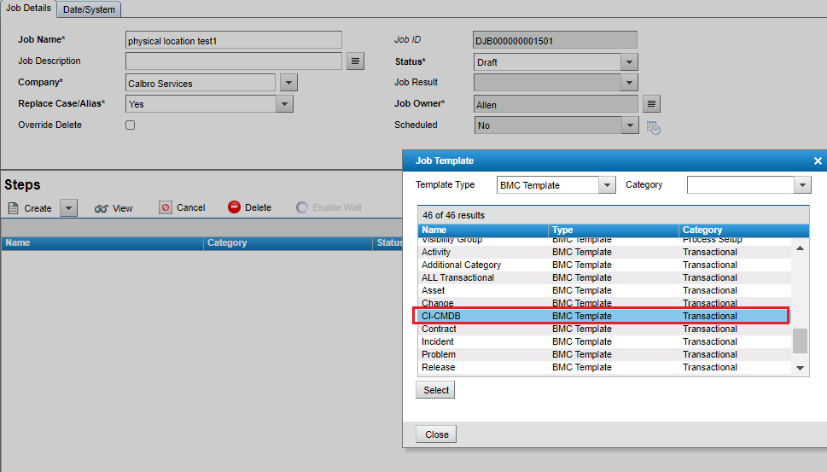Sort templates by Type column header
The height and width of the screenshot is (472, 827).
pos(614,230)
